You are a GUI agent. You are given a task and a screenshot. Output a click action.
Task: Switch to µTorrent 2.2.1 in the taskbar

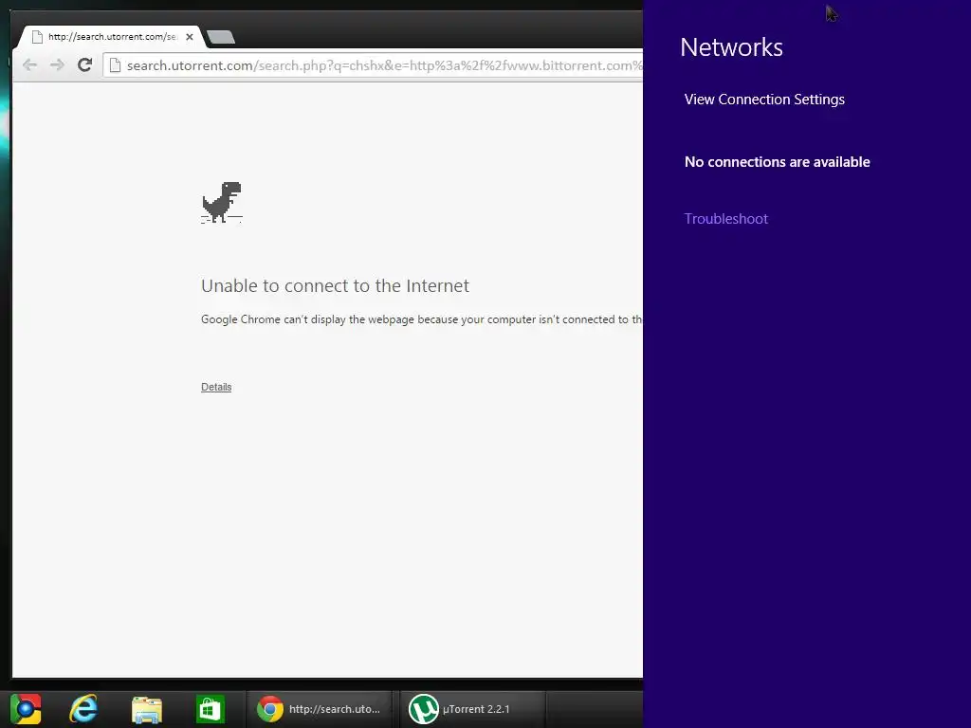pos(473,709)
